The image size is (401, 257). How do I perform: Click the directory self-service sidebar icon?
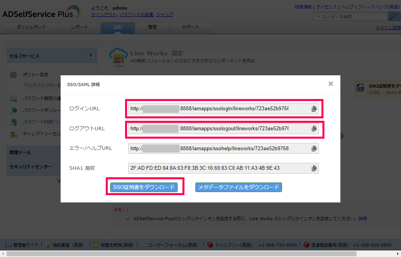[x=14, y=134]
